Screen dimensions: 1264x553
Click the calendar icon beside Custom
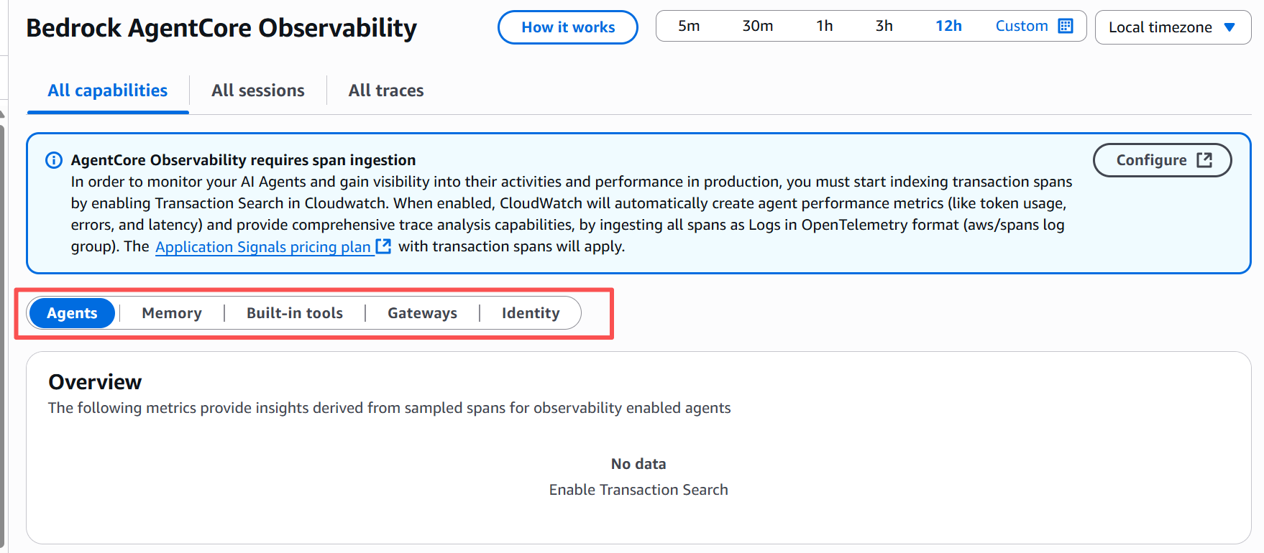tap(1066, 26)
